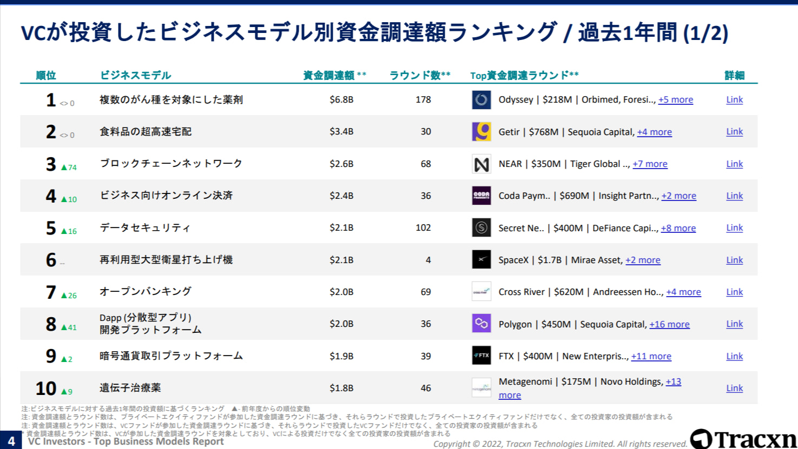Screen dimensions: 798x449
Task: Open '+16 more' investors for Polygon
Action: click(670, 325)
